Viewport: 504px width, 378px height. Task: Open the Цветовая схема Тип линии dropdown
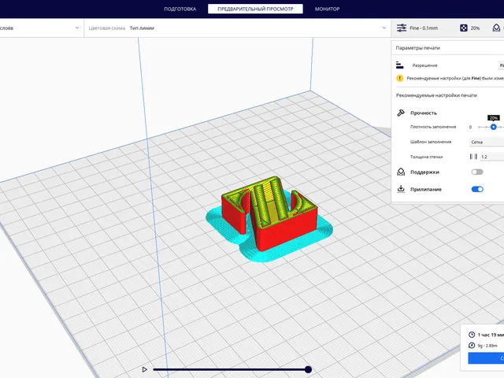(x=237, y=28)
